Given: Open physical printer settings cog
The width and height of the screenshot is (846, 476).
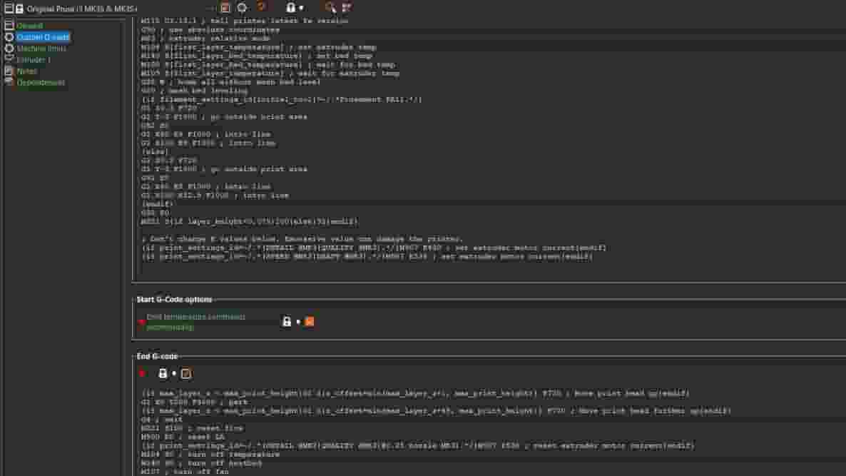Looking at the screenshot, I should tap(243, 8).
